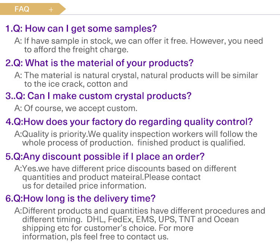Click question 1 about getting samples
Image resolution: width=280 pixels, height=244 pixels.
coord(81,29)
